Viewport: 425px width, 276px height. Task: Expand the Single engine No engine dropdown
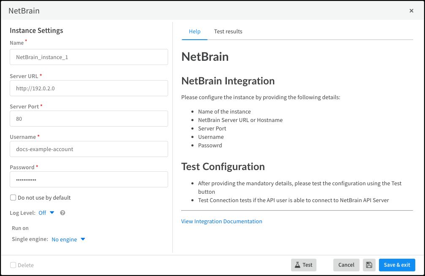tap(65, 239)
